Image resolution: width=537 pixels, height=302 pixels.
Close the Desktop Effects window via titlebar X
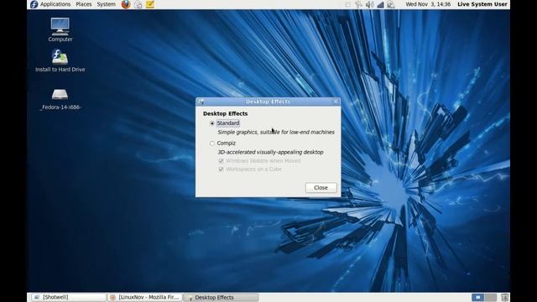coord(336,102)
